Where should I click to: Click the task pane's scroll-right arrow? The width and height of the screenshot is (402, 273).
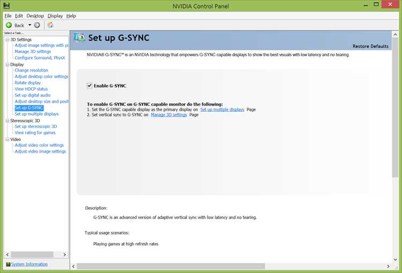[64, 255]
